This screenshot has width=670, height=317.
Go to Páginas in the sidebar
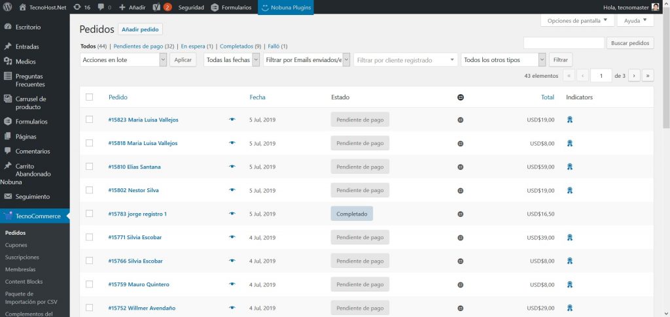pyautogui.click(x=26, y=137)
